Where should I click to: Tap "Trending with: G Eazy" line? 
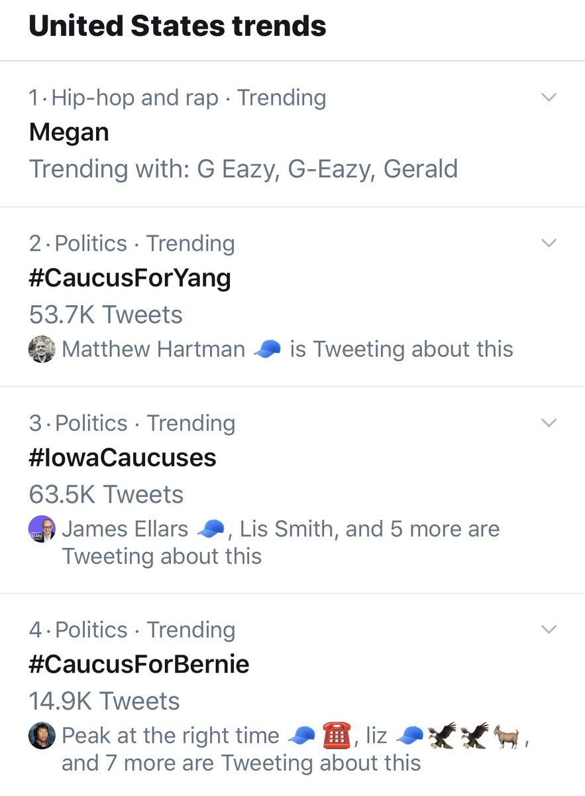(x=243, y=168)
